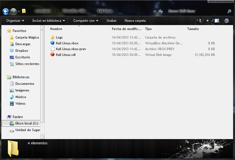235x160 pixels.
Task: Open Escritorio in the sidebar
Action: (x=23, y=57)
